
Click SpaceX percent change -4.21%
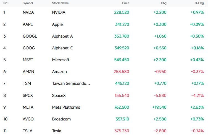pyautogui.click(x=198, y=95)
